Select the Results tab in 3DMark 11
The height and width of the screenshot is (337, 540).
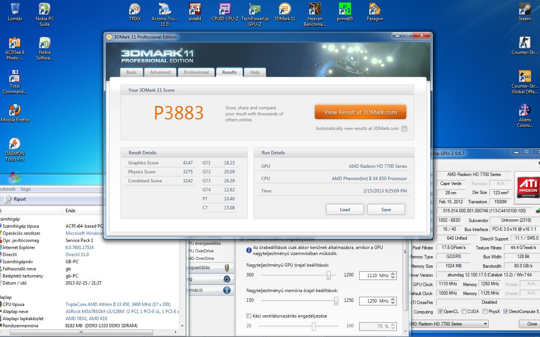[x=229, y=72]
